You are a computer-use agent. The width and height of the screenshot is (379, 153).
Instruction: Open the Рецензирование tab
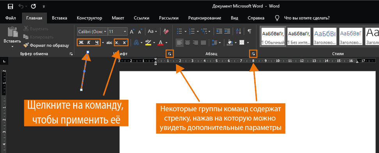click(x=205, y=18)
